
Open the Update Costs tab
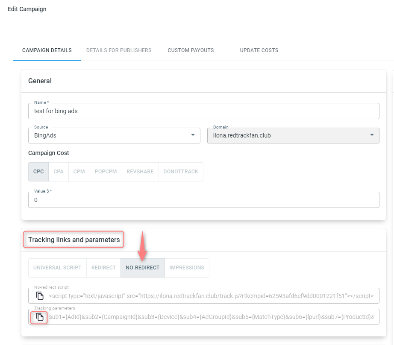[259, 50]
